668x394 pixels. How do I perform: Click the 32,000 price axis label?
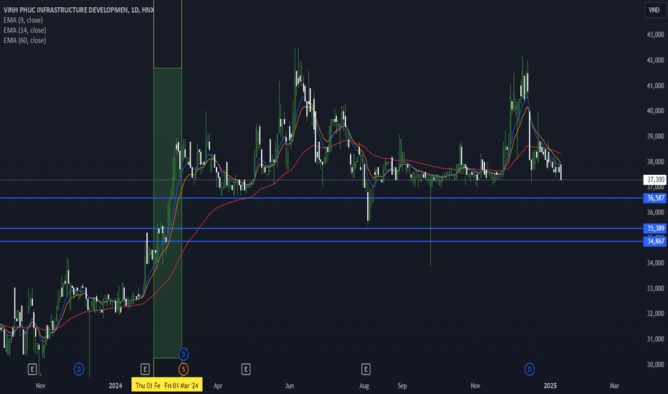[x=655, y=314]
